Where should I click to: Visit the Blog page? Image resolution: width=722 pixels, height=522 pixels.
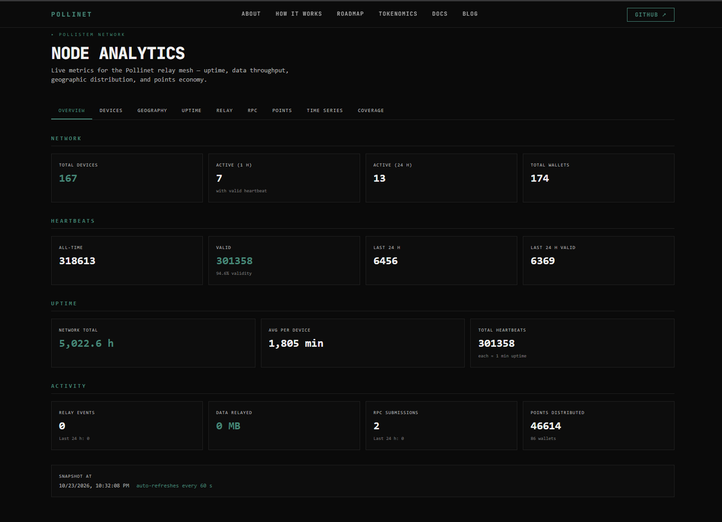click(x=470, y=14)
